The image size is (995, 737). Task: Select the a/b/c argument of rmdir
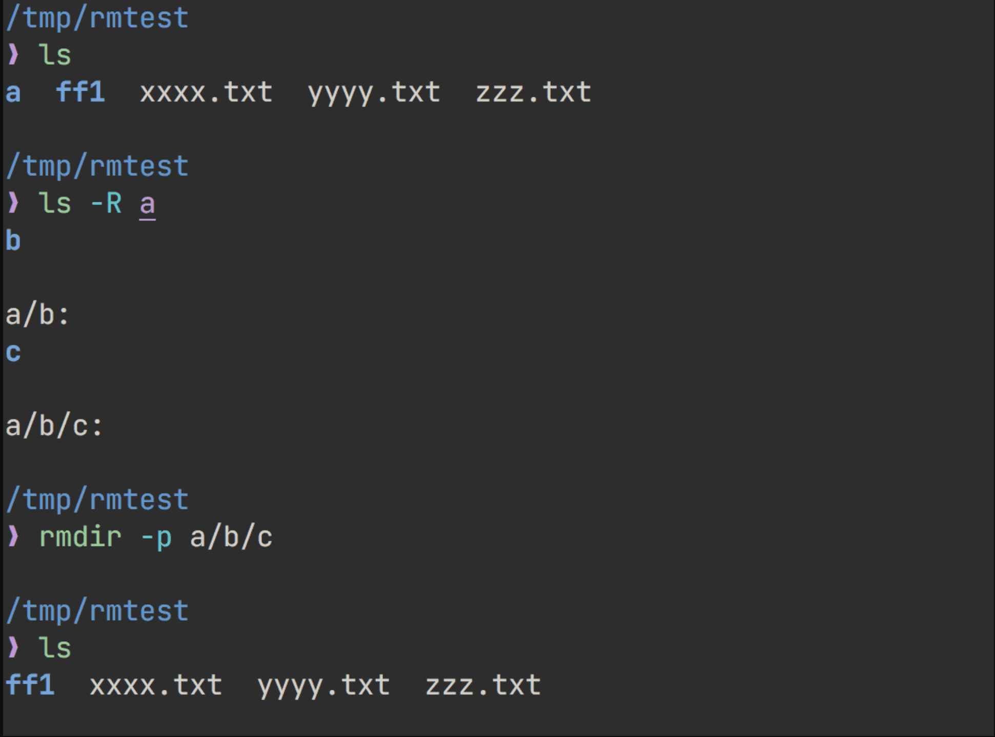pos(231,537)
